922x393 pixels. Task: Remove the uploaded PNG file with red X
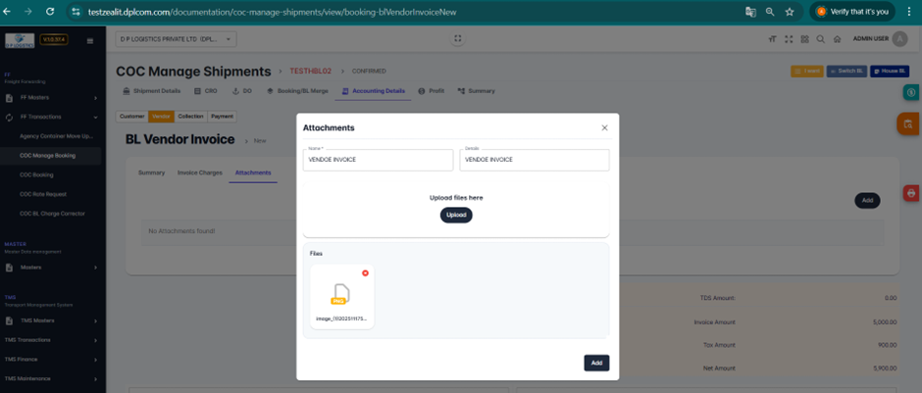[365, 272]
